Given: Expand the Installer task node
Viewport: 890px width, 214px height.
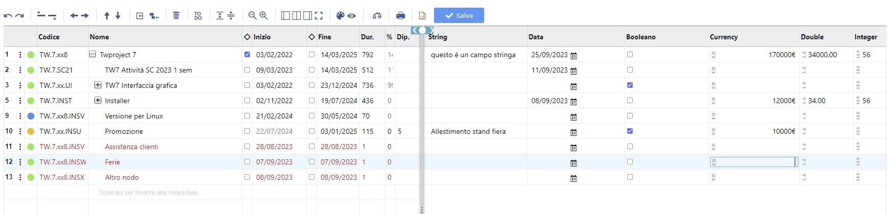Looking at the screenshot, I should click(98, 101).
